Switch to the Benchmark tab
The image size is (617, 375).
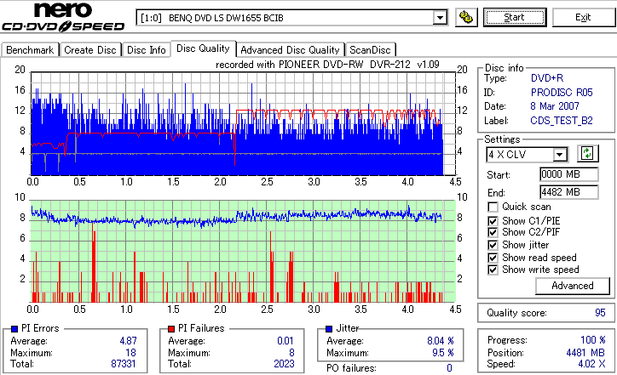[30, 50]
